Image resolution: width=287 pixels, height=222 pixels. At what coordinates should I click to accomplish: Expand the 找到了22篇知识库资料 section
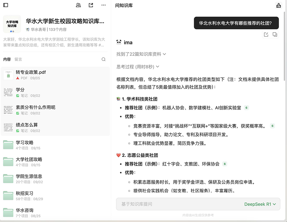pyautogui.click(x=141, y=54)
